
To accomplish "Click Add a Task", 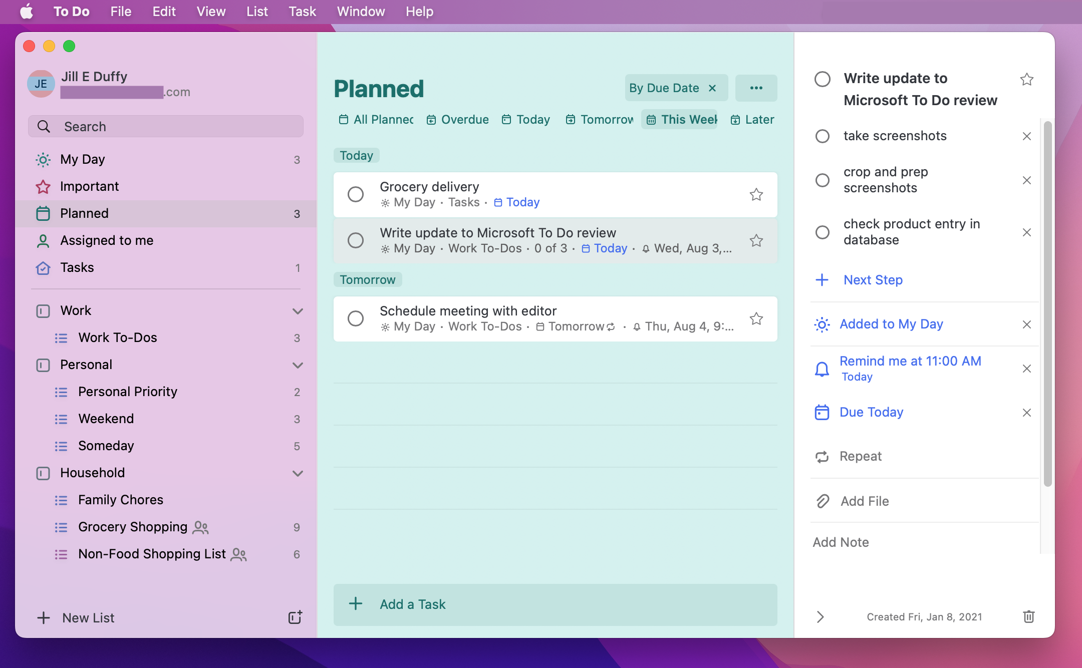I will [412, 604].
